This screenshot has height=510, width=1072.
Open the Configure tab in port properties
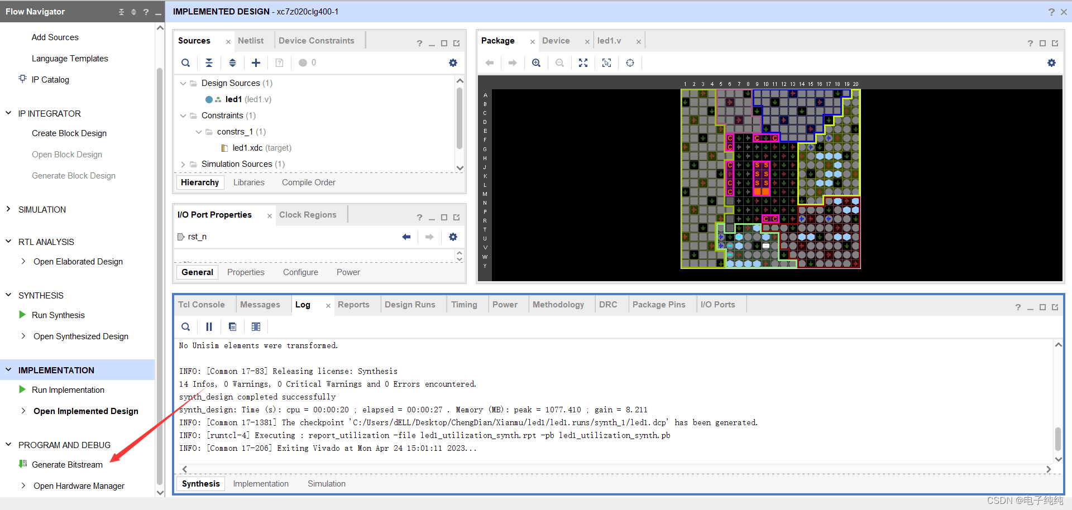(300, 272)
